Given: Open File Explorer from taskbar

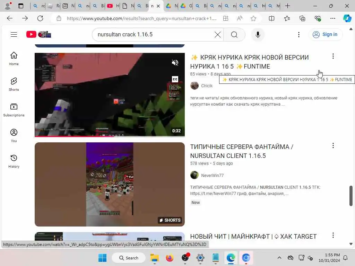Looking at the screenshot, I should coord(155,258).
